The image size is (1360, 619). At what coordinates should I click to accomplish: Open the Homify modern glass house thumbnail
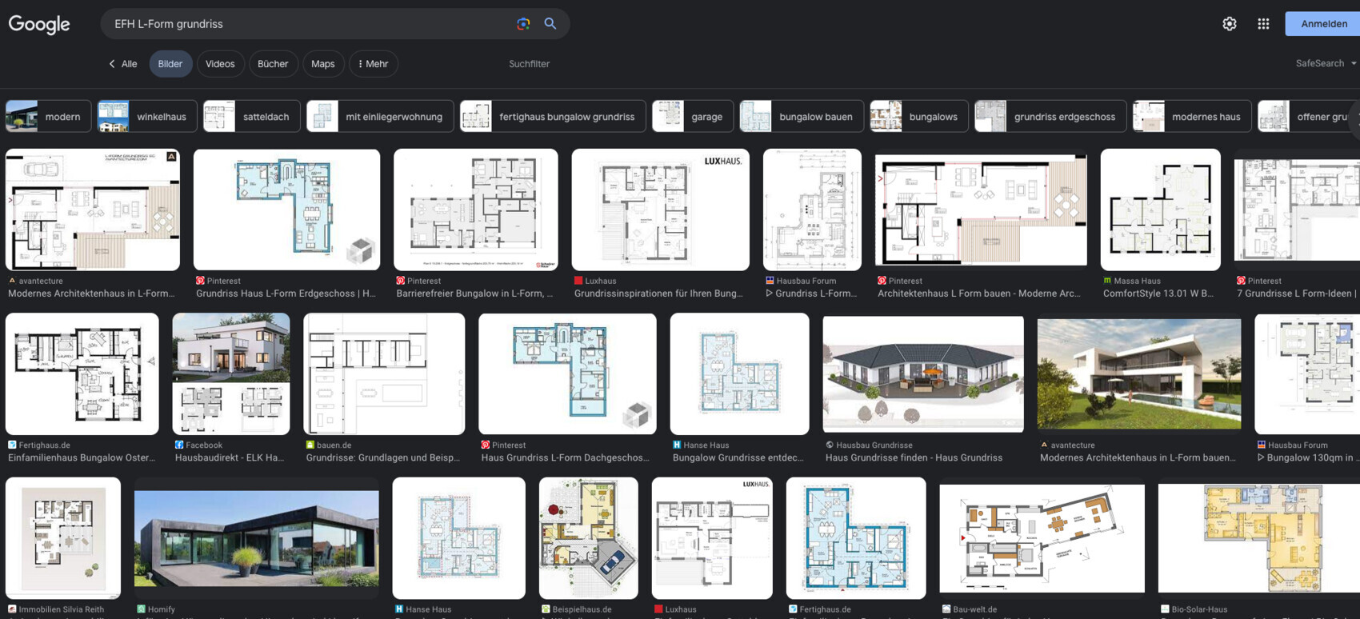[x=256, y=538]
